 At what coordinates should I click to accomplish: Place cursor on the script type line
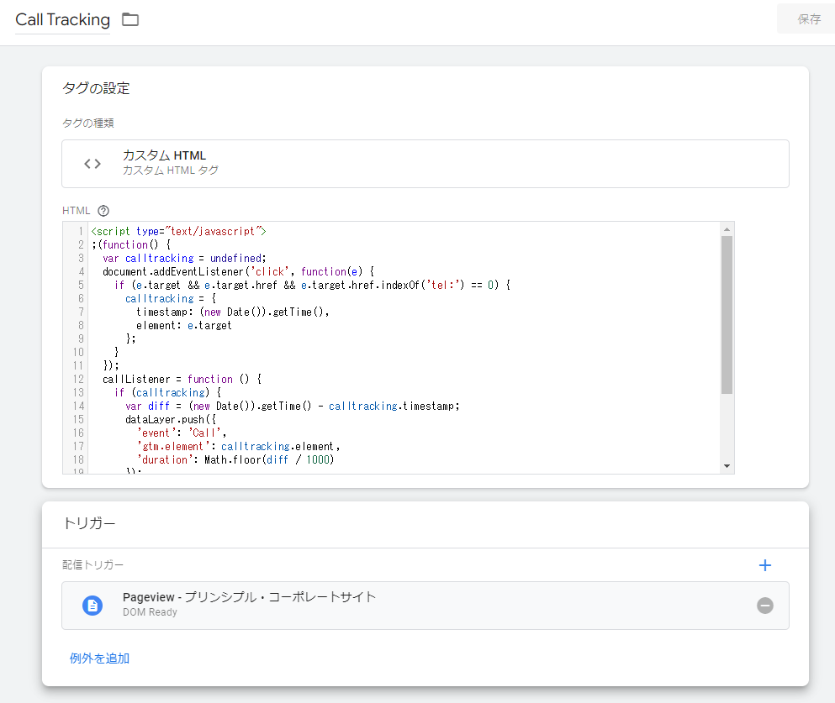[x=178, y=231]
